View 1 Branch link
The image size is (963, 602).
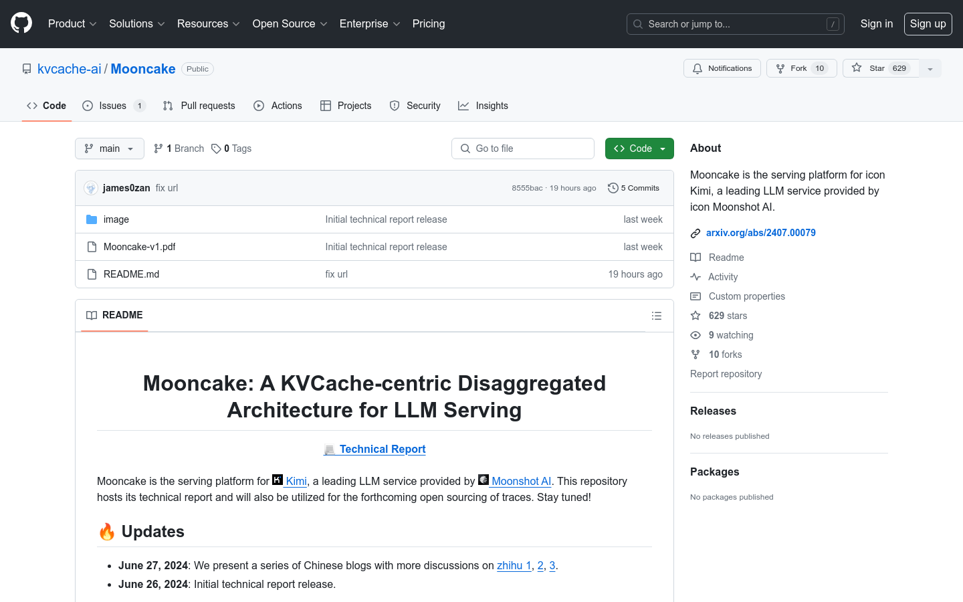[x=179, y=148]
